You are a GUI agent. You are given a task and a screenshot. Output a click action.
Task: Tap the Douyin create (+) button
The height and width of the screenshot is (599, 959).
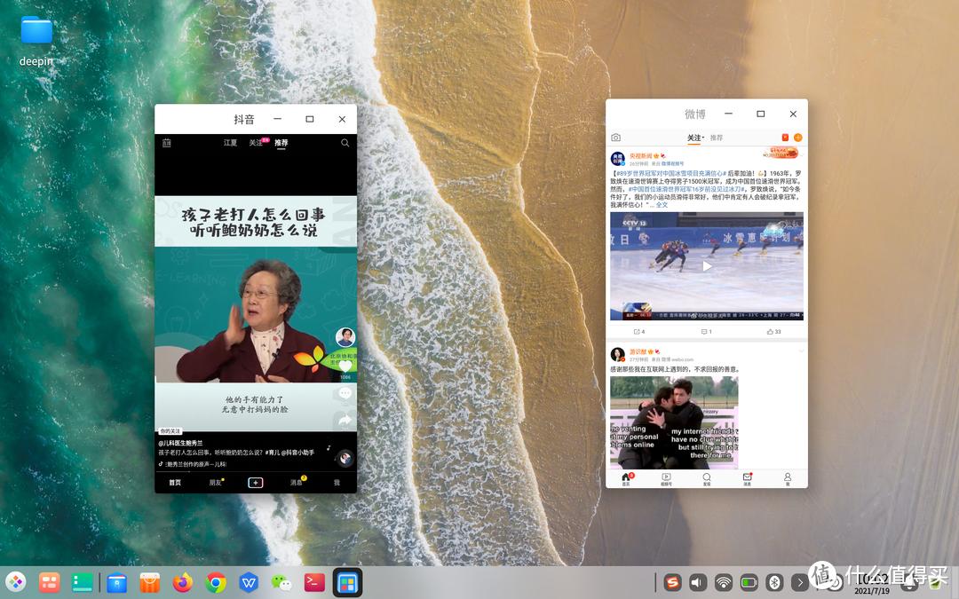pos(256,482)
